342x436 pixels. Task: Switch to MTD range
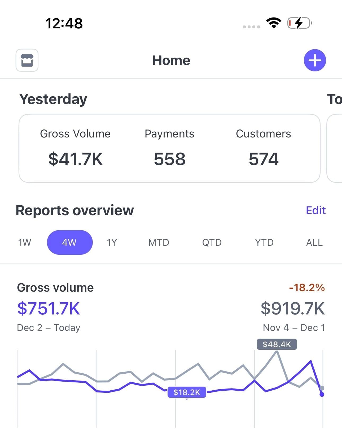tap(159, 242)
